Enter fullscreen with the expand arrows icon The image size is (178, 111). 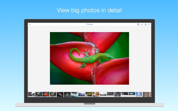[149, 24]
